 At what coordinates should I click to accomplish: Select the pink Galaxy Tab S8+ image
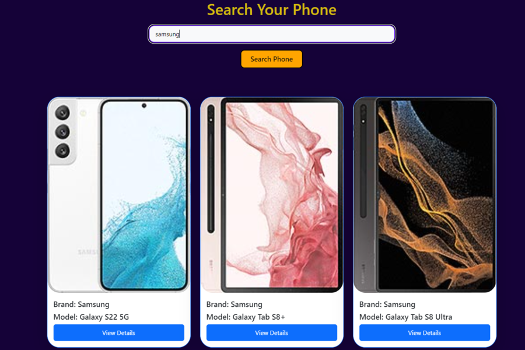pyautogui.click(x=271, y=195)
